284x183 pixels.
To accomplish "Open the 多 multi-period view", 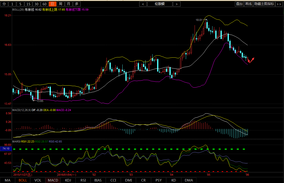I will point(77,4).
